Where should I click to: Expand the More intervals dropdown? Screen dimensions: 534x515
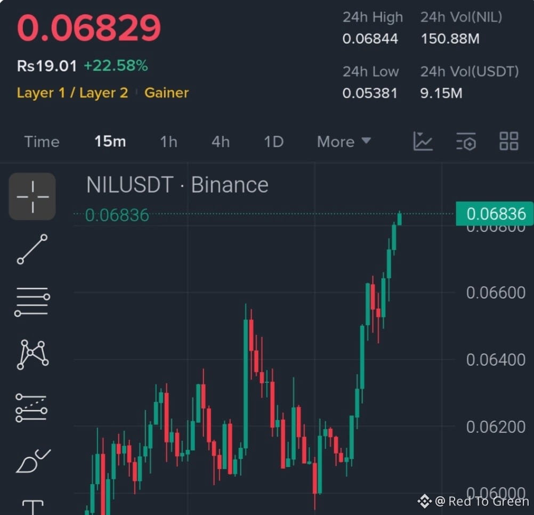(344, 142)
